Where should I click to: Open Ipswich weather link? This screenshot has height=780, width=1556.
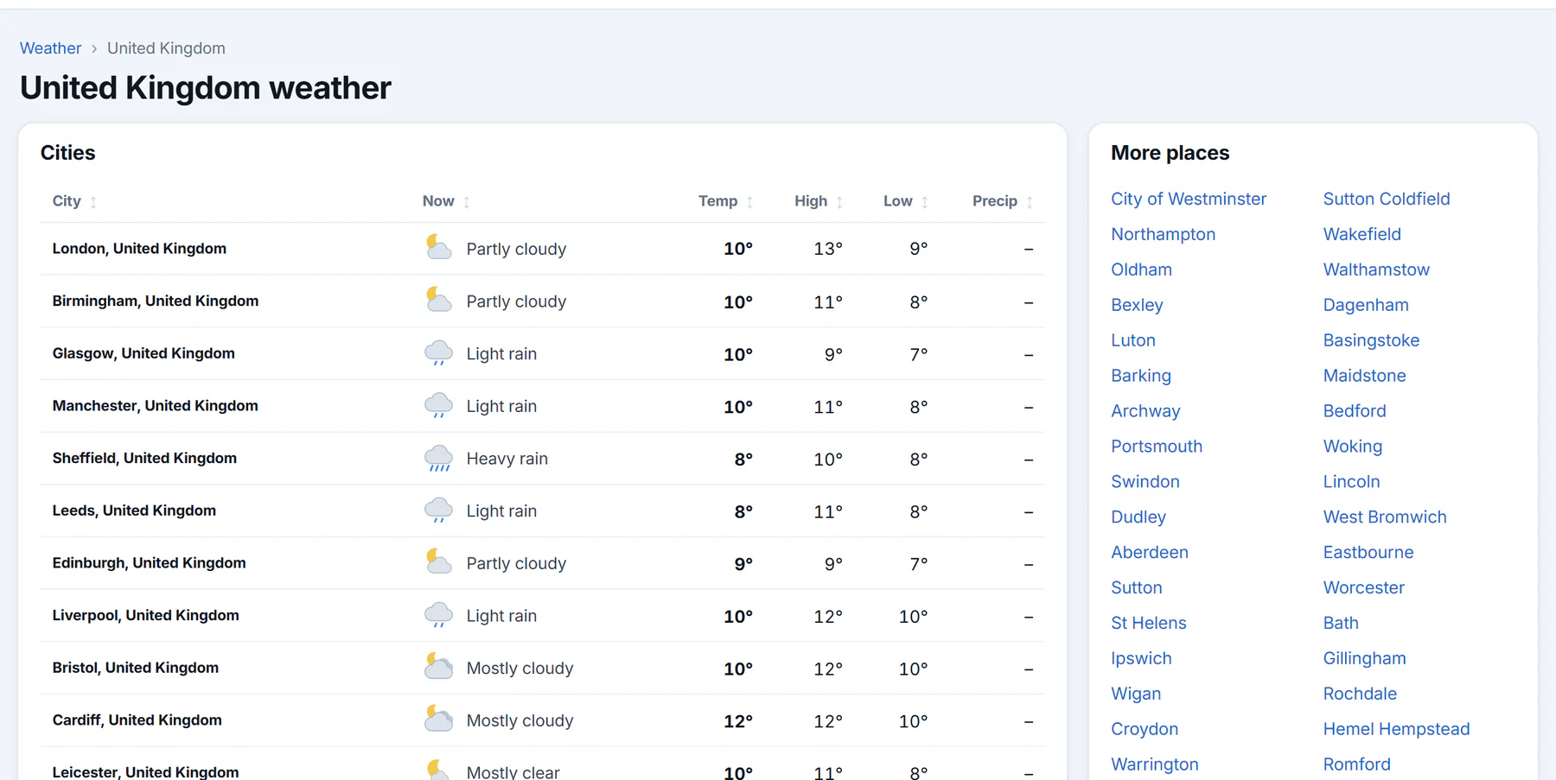(x=1141, y=658)
